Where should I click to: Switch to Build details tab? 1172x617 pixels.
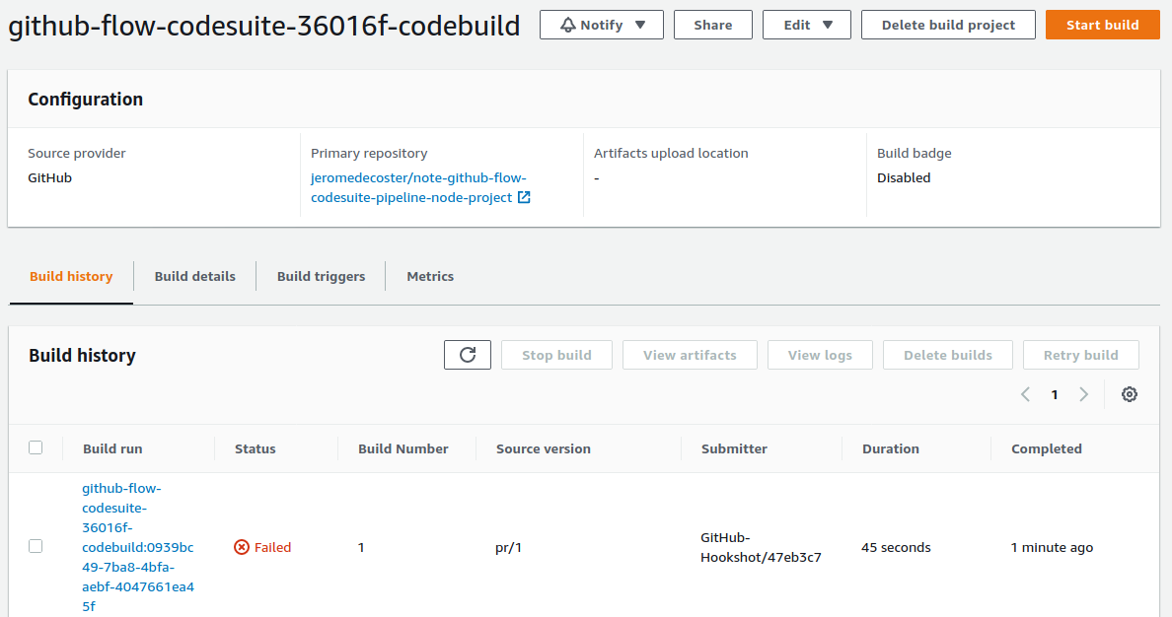click(x=195, y=276)
